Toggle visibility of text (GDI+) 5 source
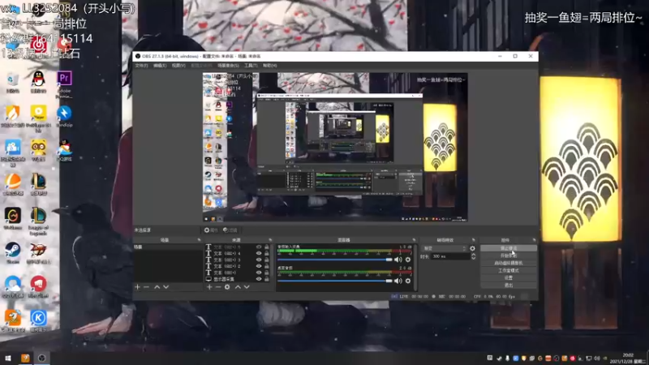Screen dimensions: 649x365 coord(259,247)
